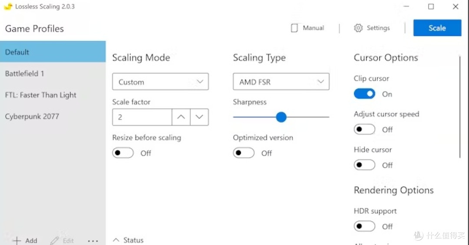This screenshot has width=469, height=245.
Task: Turn off Clip cursor toggle
Action: (x=364, y=94)
